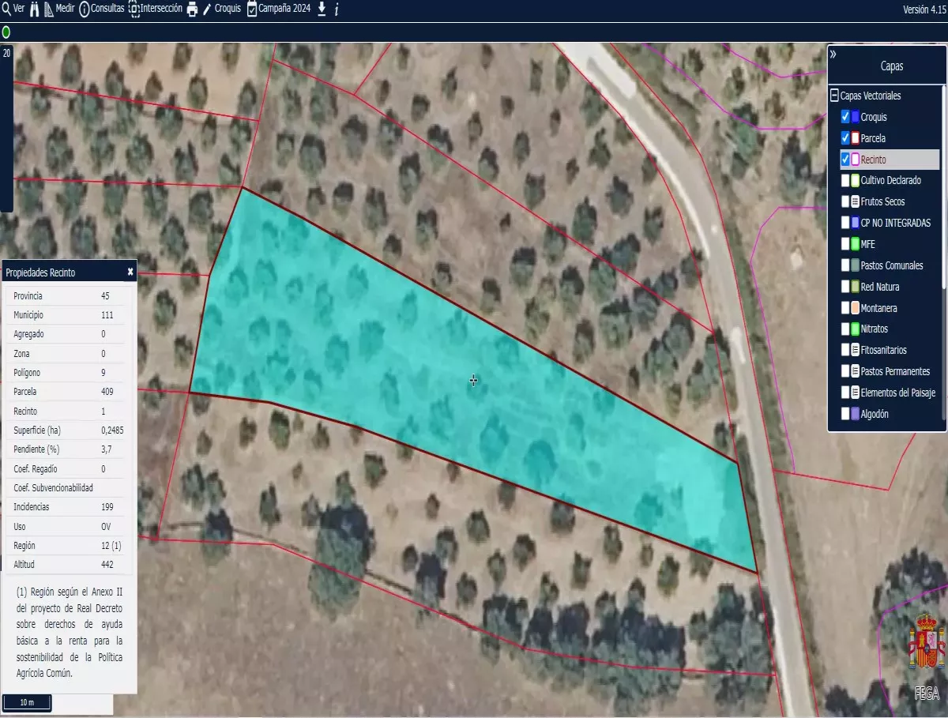Viewport: 948px width, 718px height.
Task: Click the Ver magnifying glass icon
Action: coord(7,9)
